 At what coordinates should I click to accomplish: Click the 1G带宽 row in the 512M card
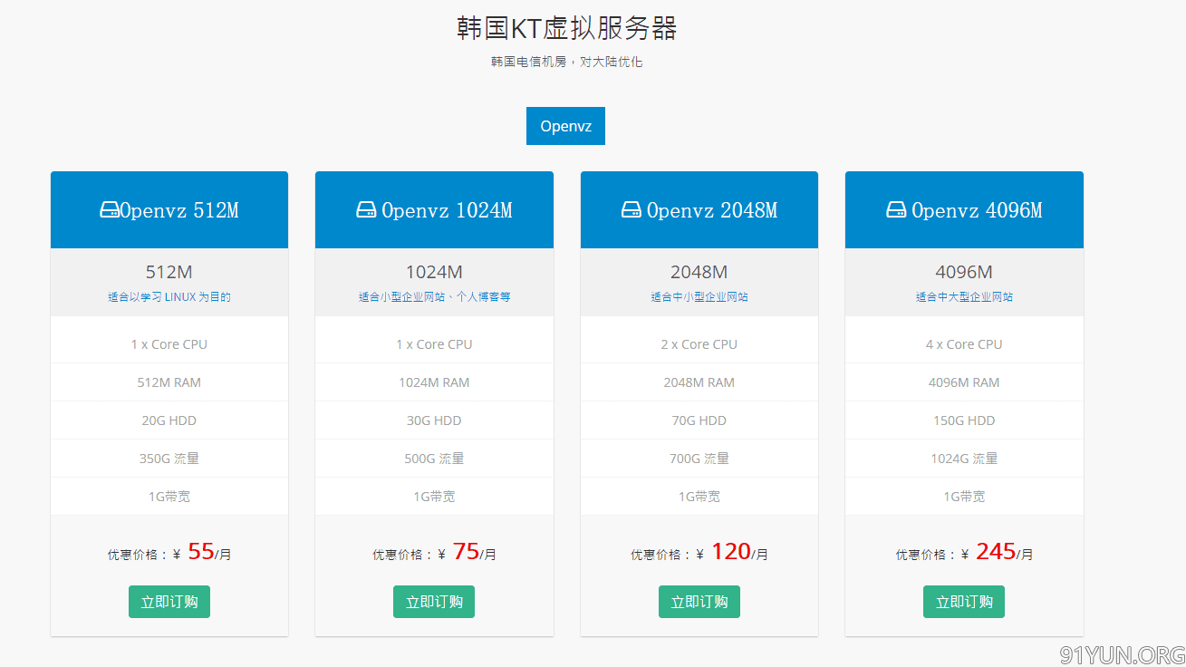click(169, 497)
